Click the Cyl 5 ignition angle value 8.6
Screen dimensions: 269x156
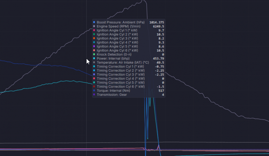pos(161,46)
